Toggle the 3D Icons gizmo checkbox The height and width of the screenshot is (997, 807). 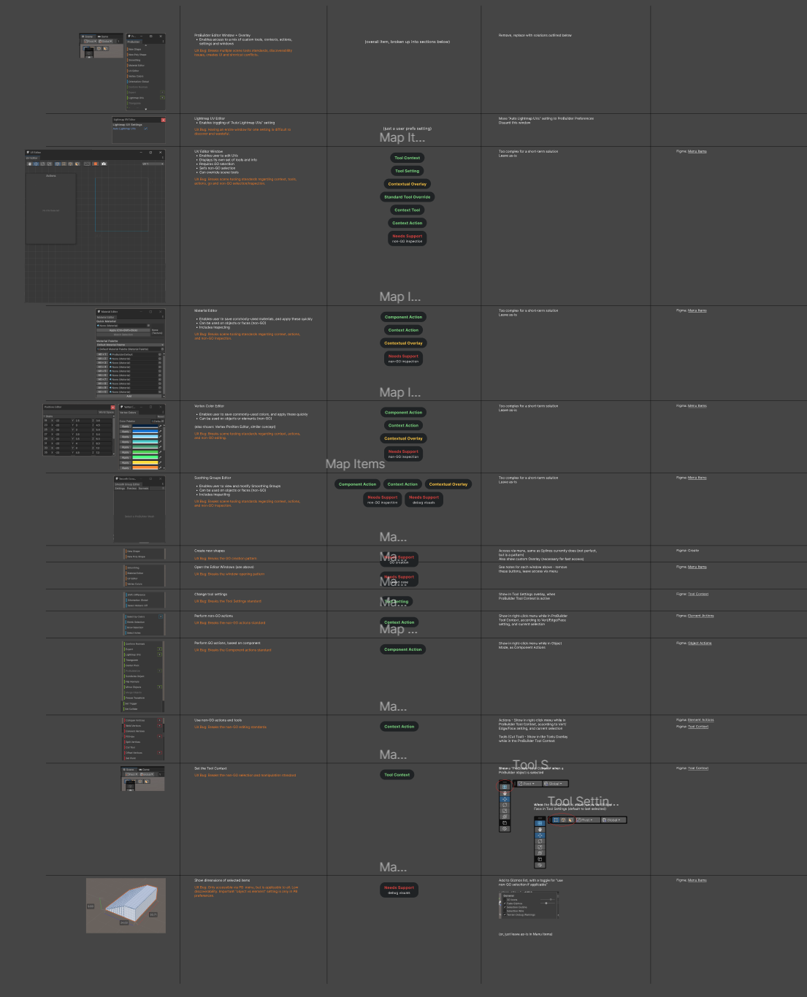505,899
